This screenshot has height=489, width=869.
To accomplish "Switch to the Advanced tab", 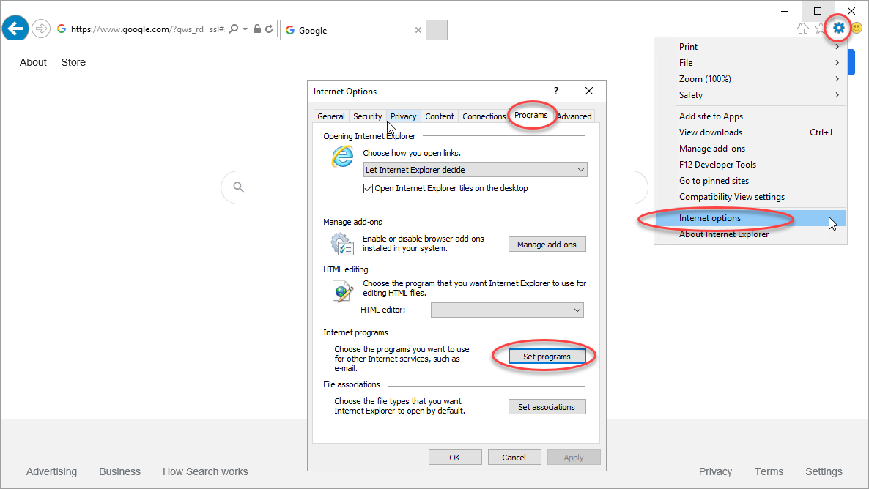I will 574,116.
